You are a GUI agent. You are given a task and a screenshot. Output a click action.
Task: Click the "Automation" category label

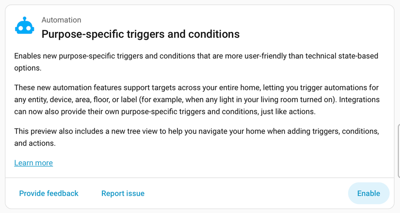coord(61,20)
